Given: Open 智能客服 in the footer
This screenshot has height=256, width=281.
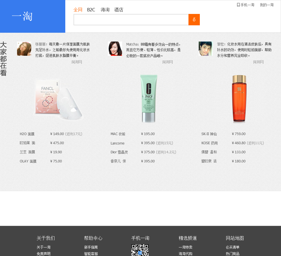Looking at the screenshot, I should 91,254.
